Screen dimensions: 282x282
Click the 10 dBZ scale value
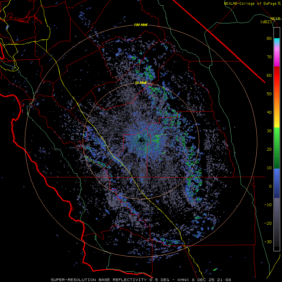(269, 168)
